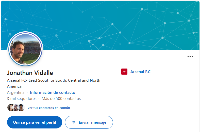The width and height of the screenshot is (200, 132).
Task: Click the 3 mil seguidores count
Action: (x=22, y=99)
